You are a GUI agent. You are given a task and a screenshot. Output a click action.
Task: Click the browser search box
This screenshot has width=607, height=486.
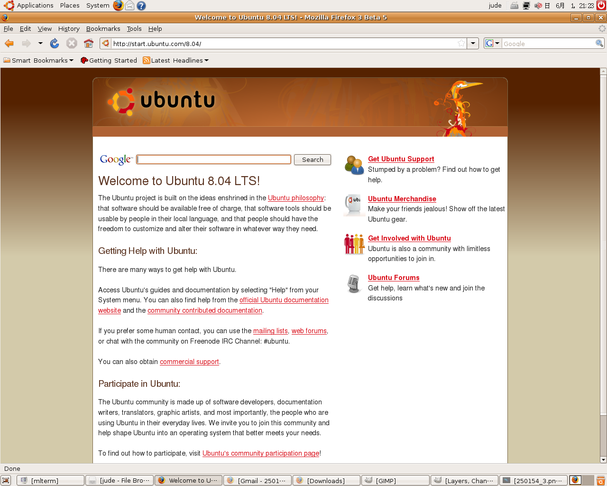click(549, 44)
